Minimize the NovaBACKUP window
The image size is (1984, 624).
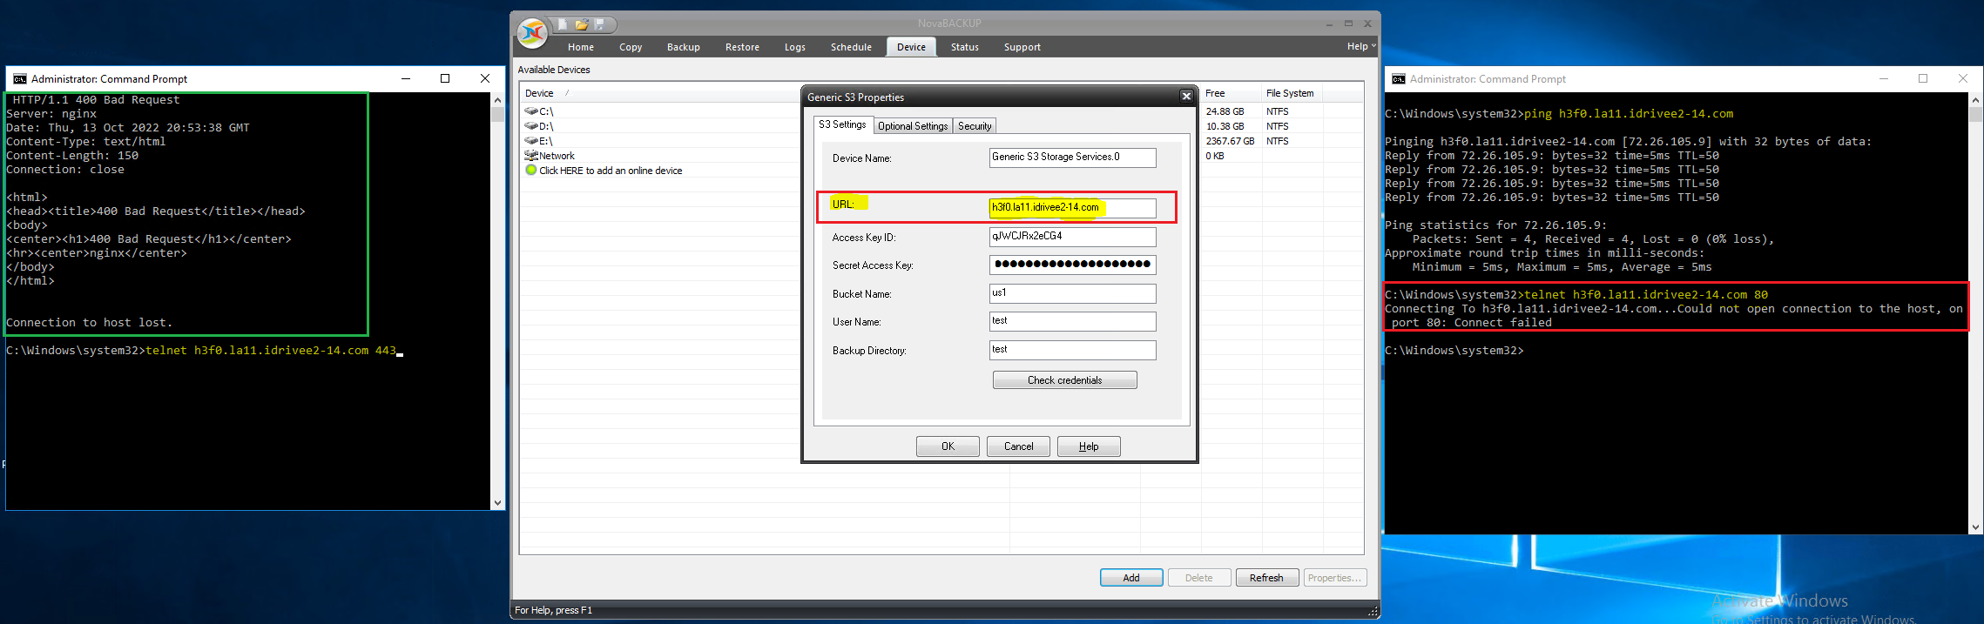[x=1330, y=23]
